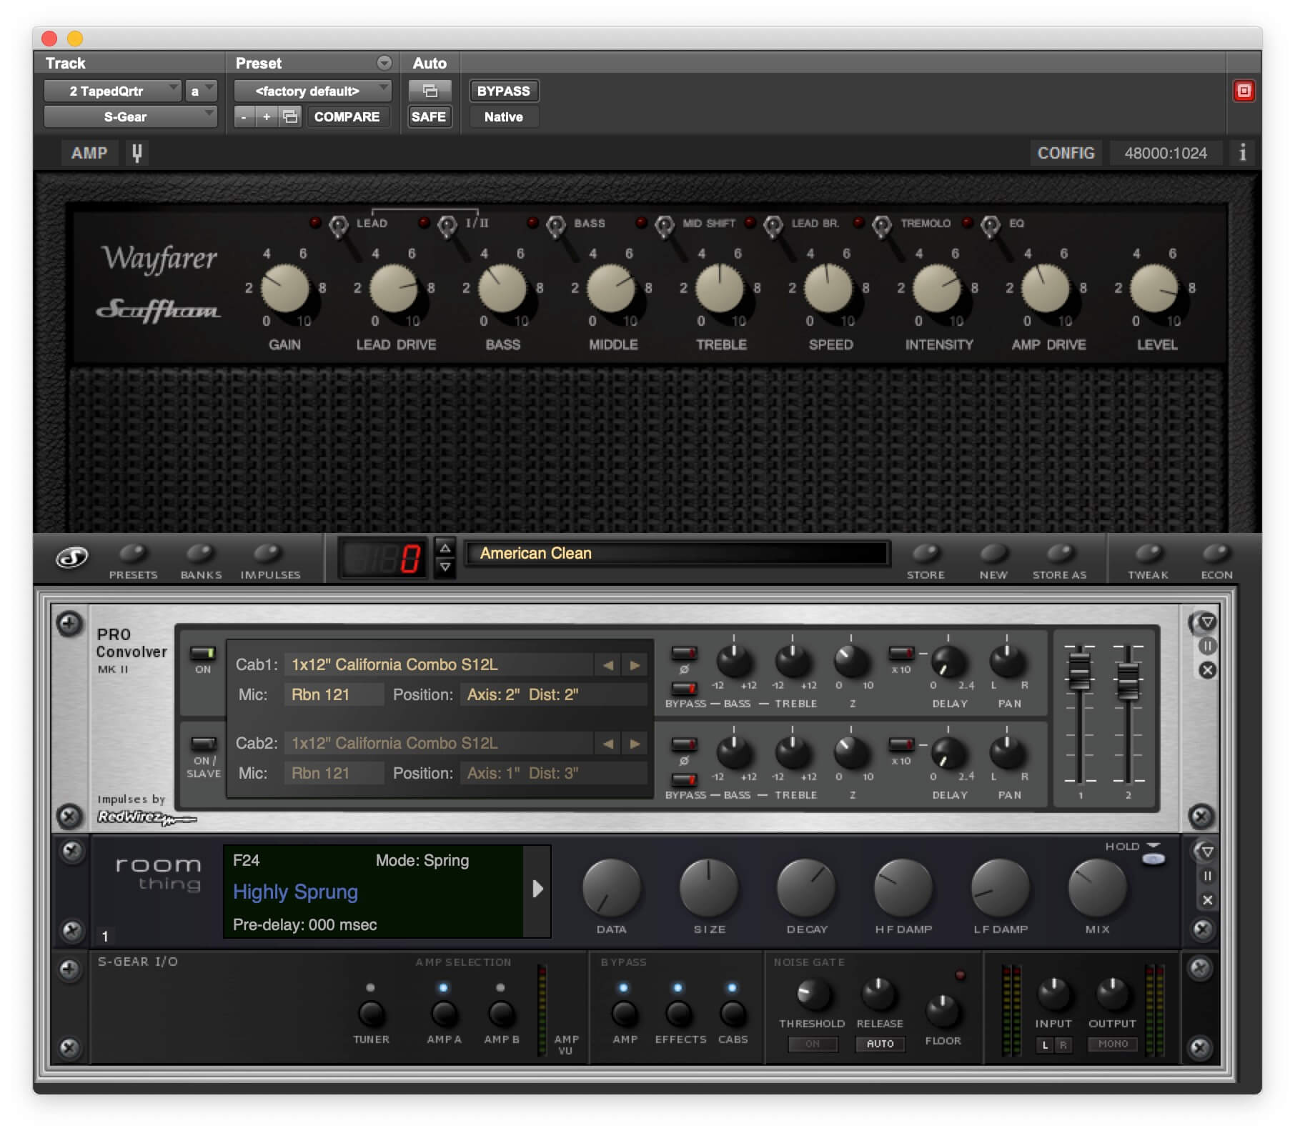Remove the Pro Convolver rack unit
Image resolution: width=1295 pixels, height=1133 pixels.
1207,670
